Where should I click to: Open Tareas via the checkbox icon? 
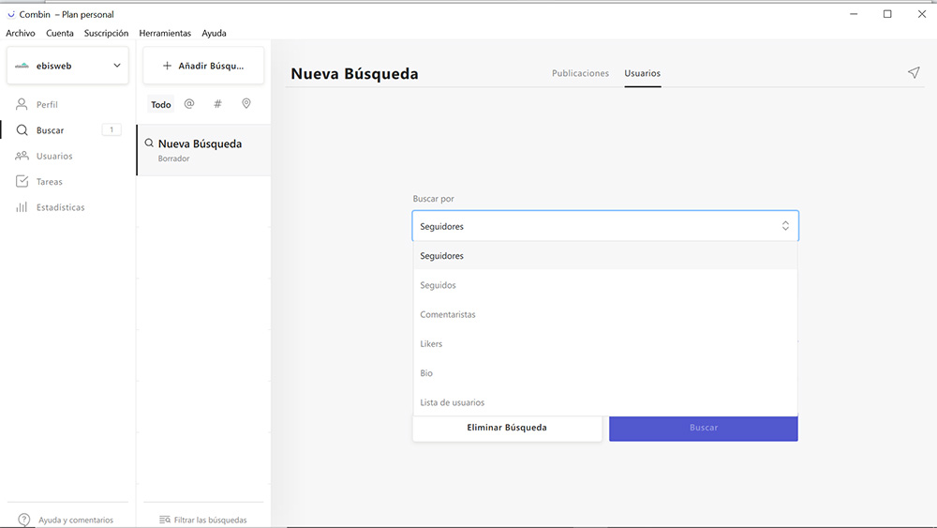tap(22, 181)
